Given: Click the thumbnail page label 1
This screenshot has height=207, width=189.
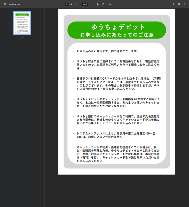Looking at the screenshot, I should tap(22, 37).
